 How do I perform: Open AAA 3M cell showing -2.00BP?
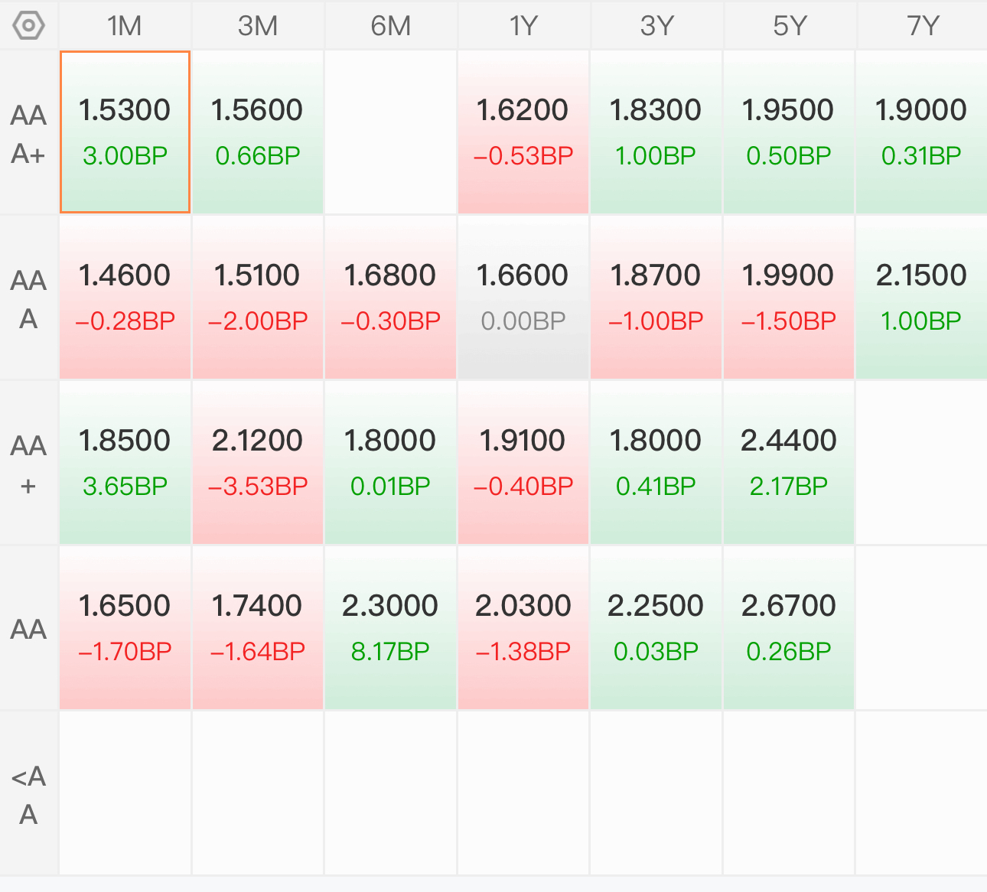pos(258,298)
